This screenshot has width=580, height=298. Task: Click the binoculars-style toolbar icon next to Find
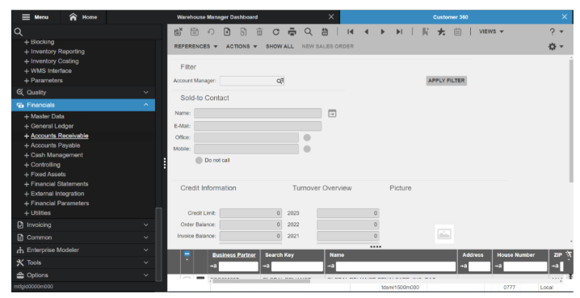pyautogui.click(x=325, y=31)
